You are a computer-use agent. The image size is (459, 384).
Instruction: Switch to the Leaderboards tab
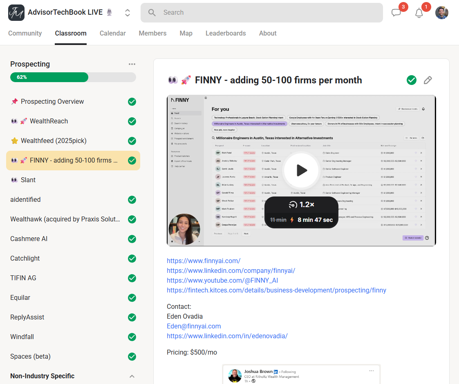tap(225, 33)
